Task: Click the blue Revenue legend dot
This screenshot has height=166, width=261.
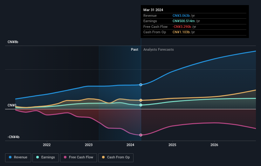Action: click(10, 157)
